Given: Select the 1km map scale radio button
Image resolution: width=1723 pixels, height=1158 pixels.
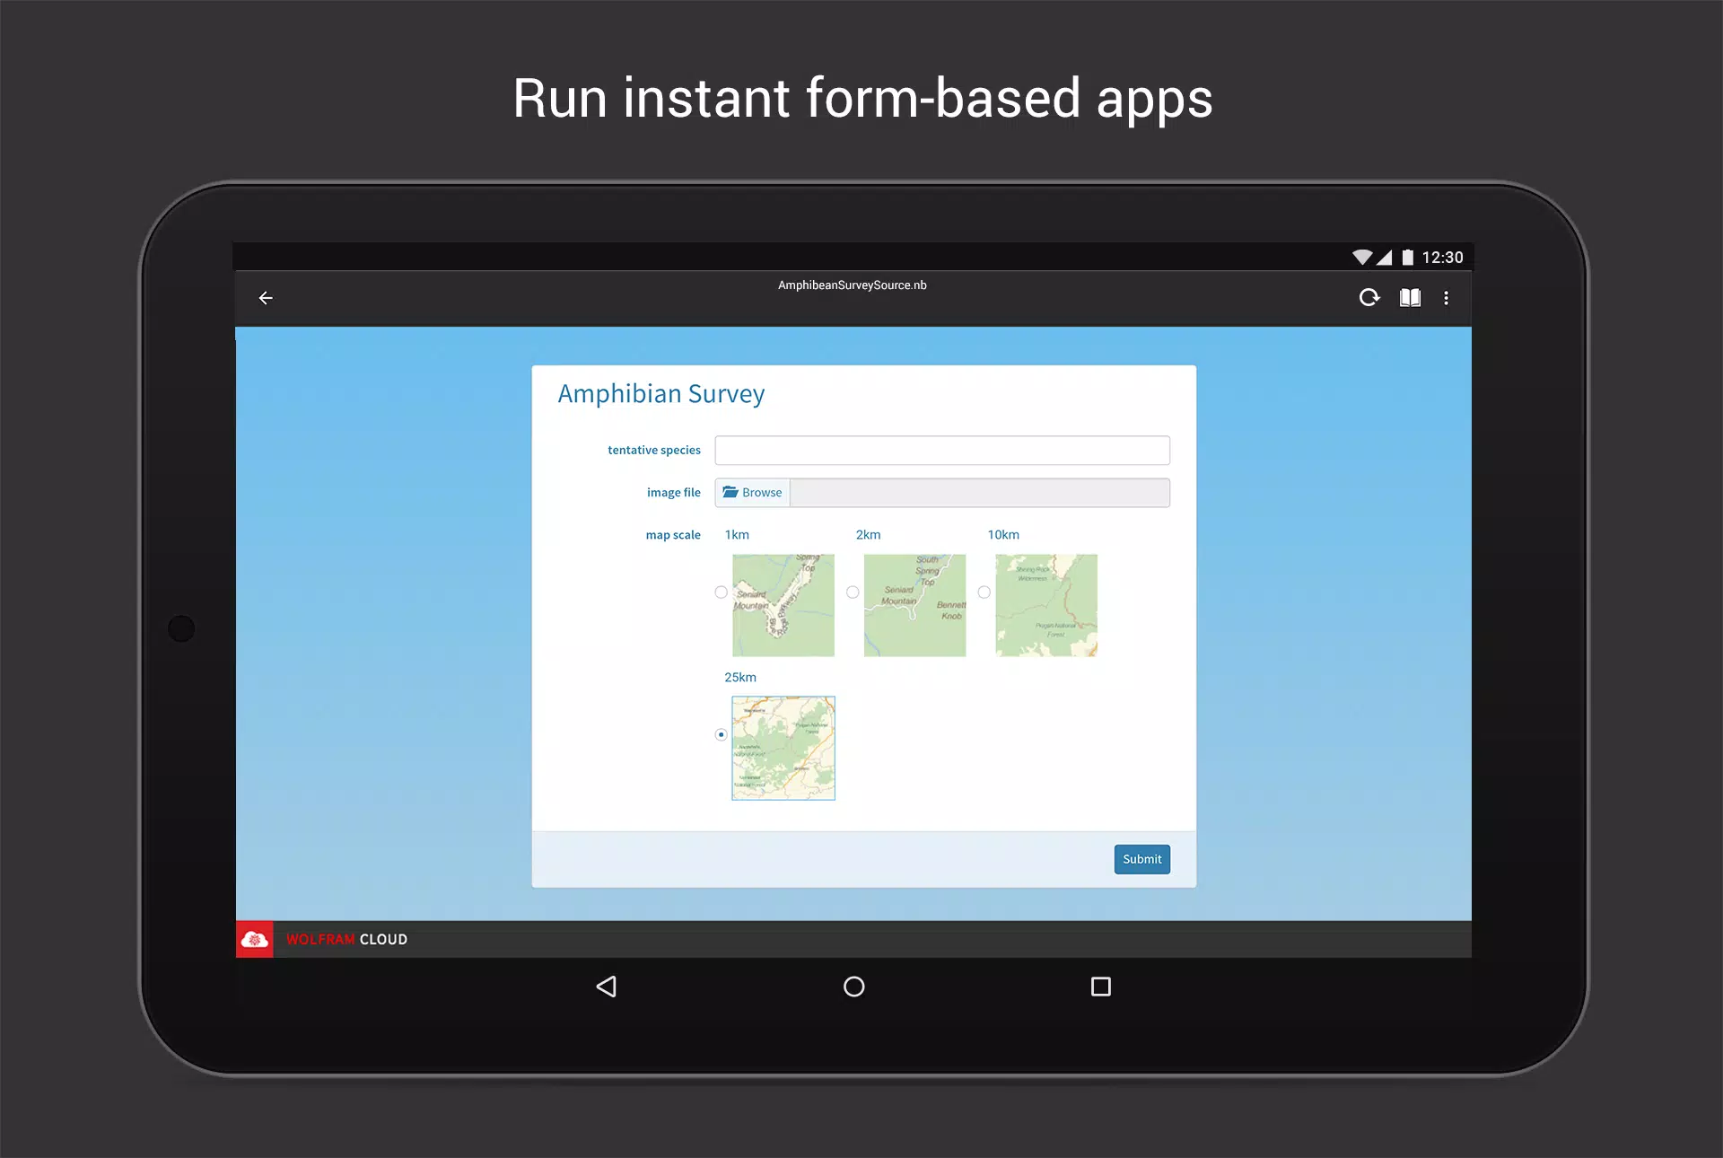Looking at the screenshot, I should click(721, 592).
